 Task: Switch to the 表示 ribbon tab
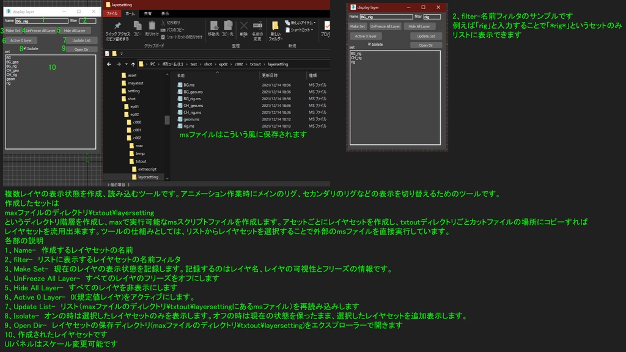pos(164,13)
